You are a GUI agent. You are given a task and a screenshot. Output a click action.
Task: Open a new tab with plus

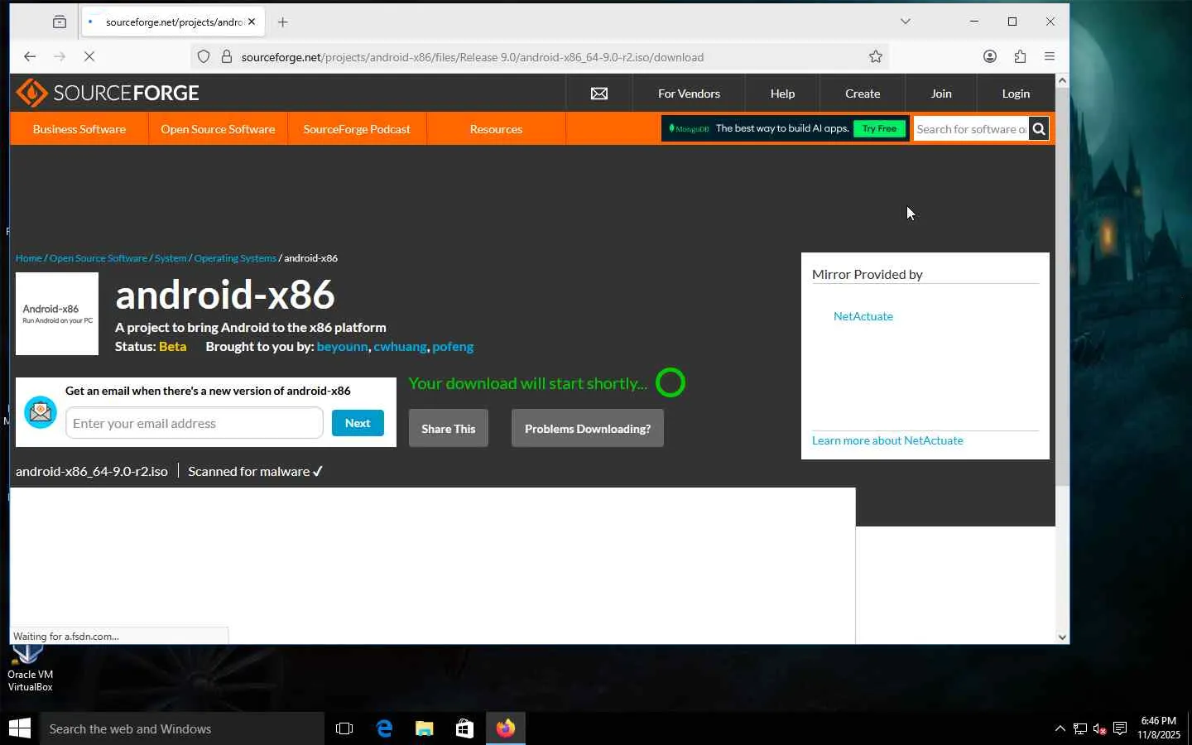point(283,22)
